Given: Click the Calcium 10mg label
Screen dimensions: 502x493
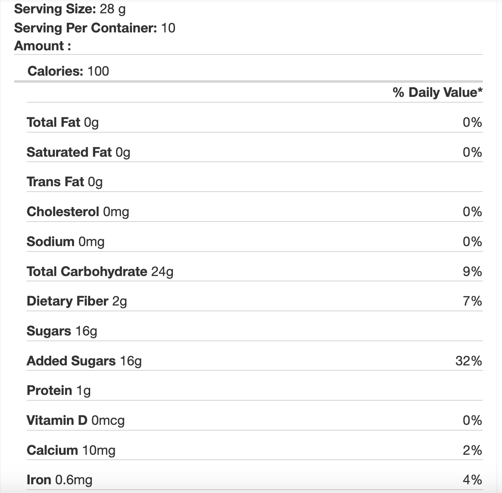Looking at the screenshot, I should coord(71,450).
